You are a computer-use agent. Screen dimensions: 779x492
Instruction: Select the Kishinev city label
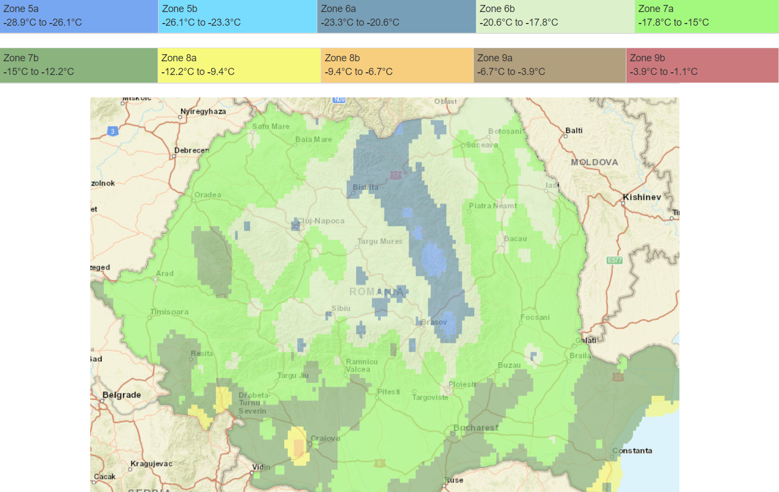[641, 196]
